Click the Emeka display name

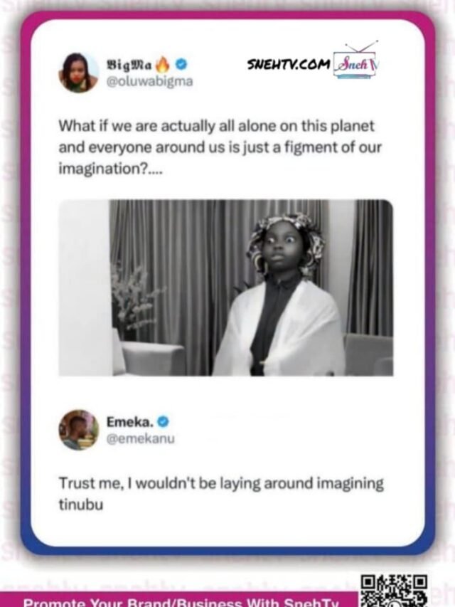[130, 421]
